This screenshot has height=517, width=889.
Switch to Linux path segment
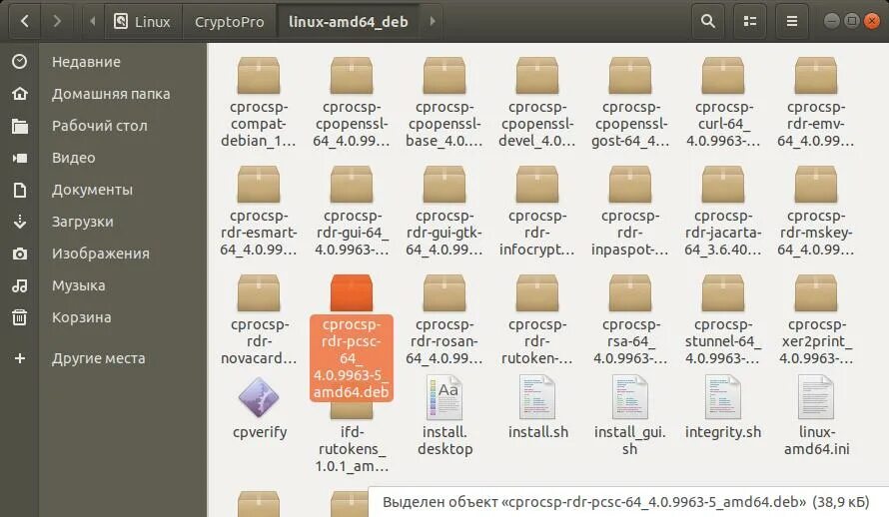point(144,22)
